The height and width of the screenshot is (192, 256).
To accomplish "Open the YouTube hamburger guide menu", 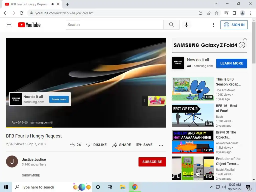I will tap(9, 25).
